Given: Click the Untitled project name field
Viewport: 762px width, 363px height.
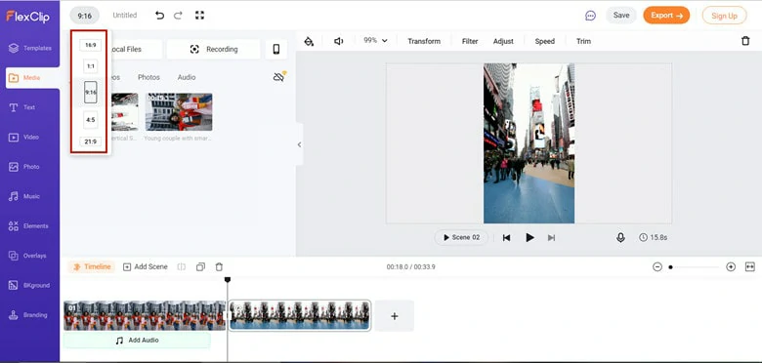Looking at the screenshot, I should pyautogui.click(x=125, y=15).
